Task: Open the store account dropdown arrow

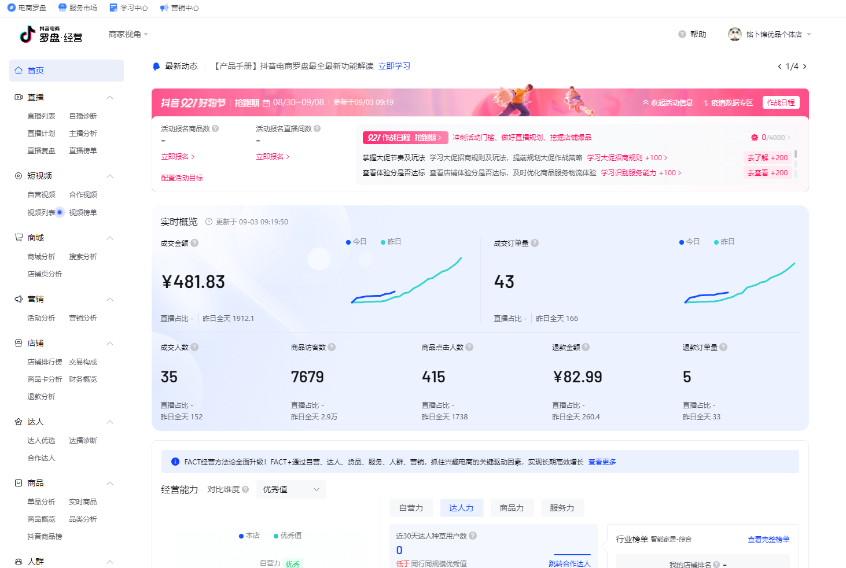Action: coord(809,34)
